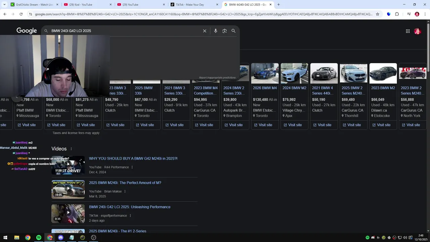430x242 pixels.
Task: Click the $130,480 All-in price text
Action: point(265,100)
